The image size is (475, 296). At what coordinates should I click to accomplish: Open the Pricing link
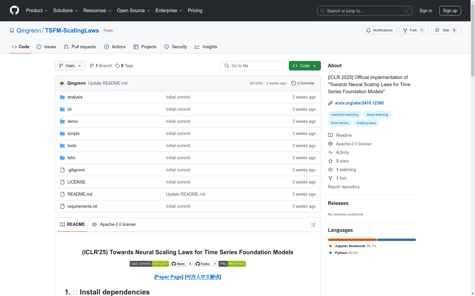click(x=195, y=11)
